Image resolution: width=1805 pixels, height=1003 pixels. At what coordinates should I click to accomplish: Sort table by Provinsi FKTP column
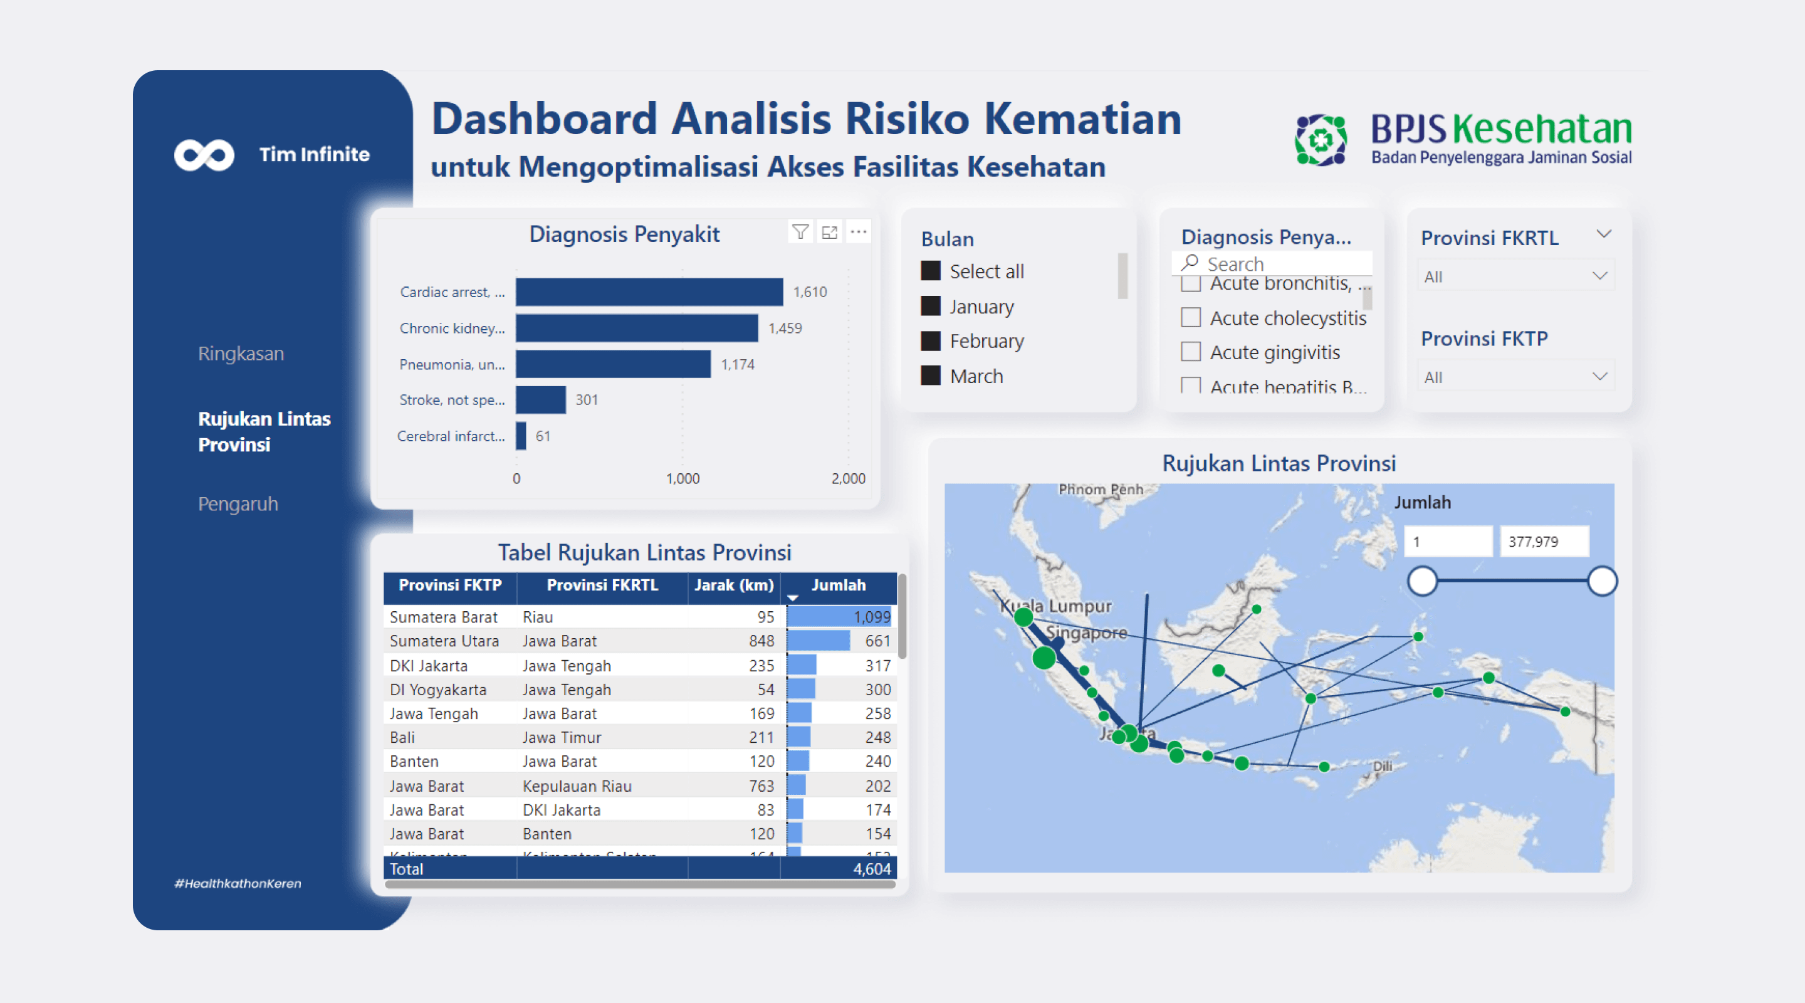point(450,586)
